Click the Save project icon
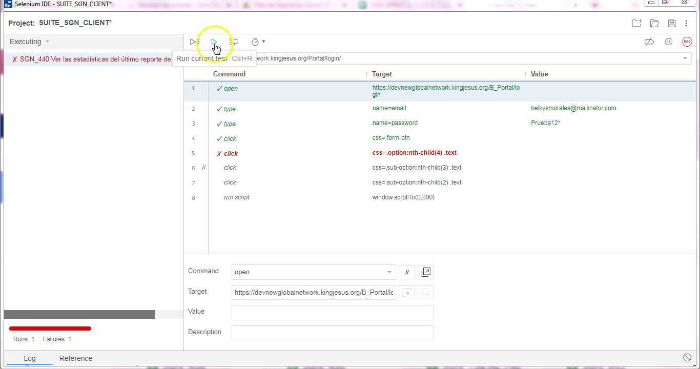The image size is (700, 369). pyautogui.click(x=672, y=23)
